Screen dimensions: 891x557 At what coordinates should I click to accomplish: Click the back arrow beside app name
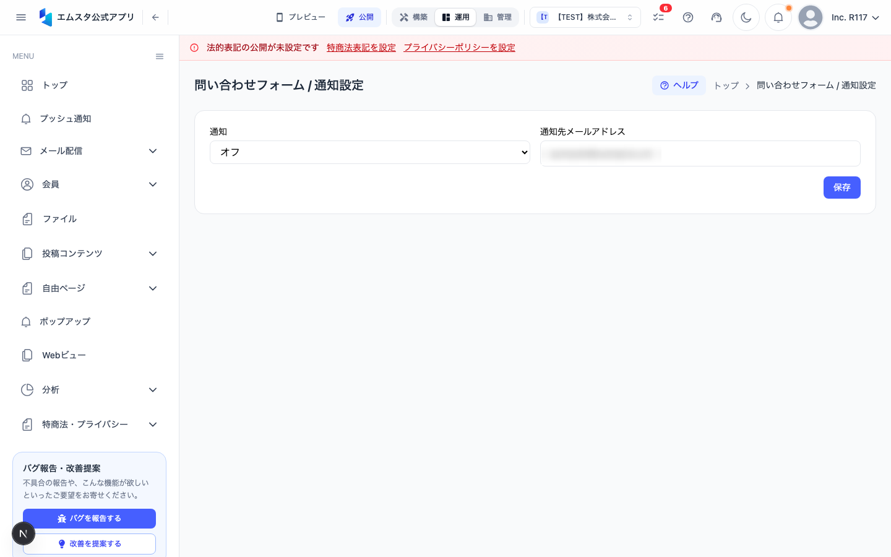[155, 17]
